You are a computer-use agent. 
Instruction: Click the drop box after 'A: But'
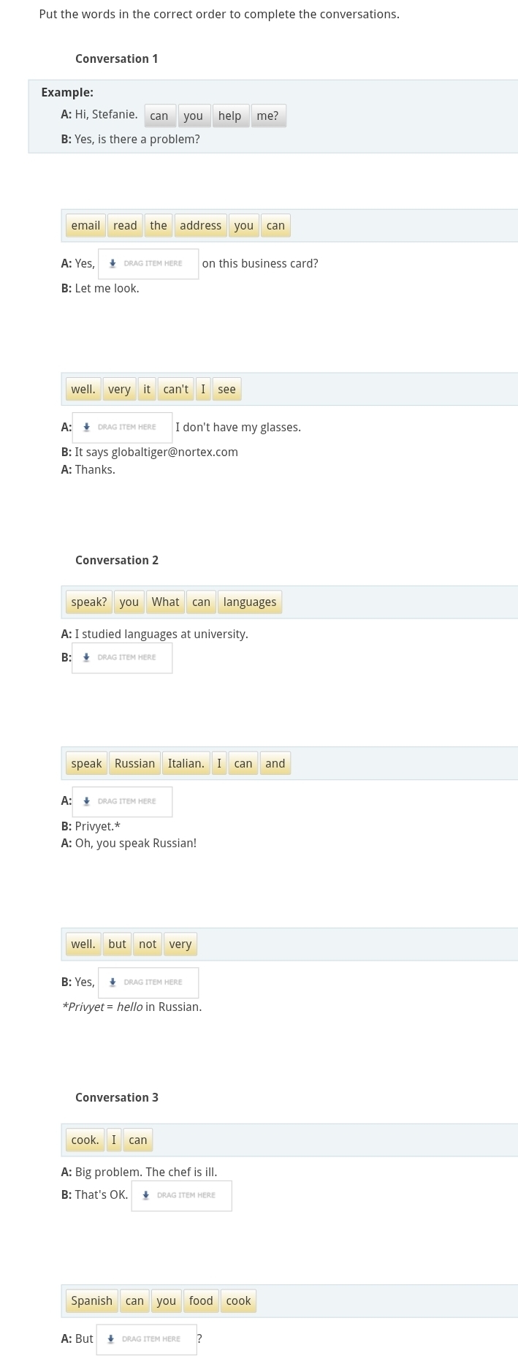coord(146,1339)
